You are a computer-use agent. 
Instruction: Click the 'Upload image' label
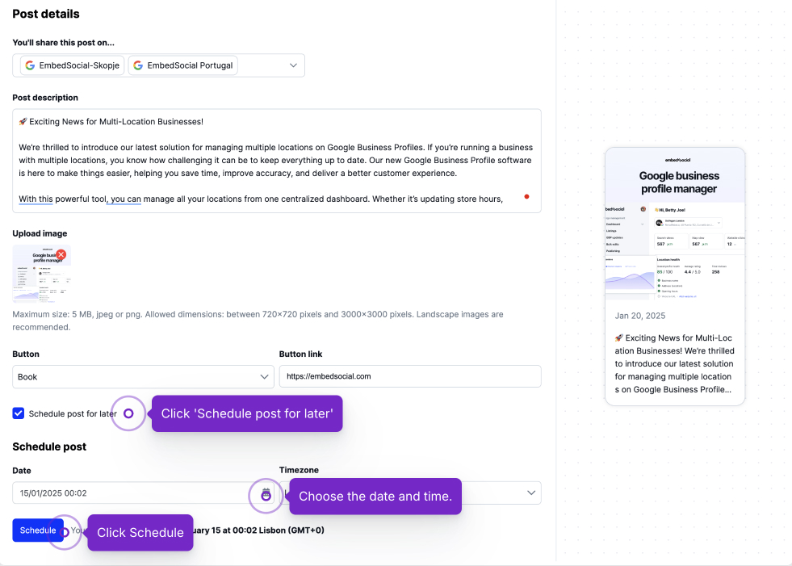[40, 233]
